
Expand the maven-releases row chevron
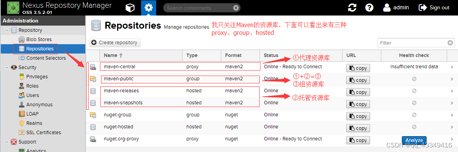click(452, 91)
